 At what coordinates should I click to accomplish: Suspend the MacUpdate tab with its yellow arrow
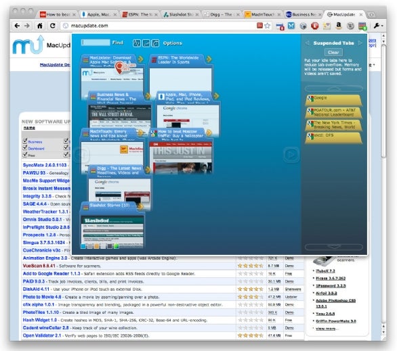[140, 59]
